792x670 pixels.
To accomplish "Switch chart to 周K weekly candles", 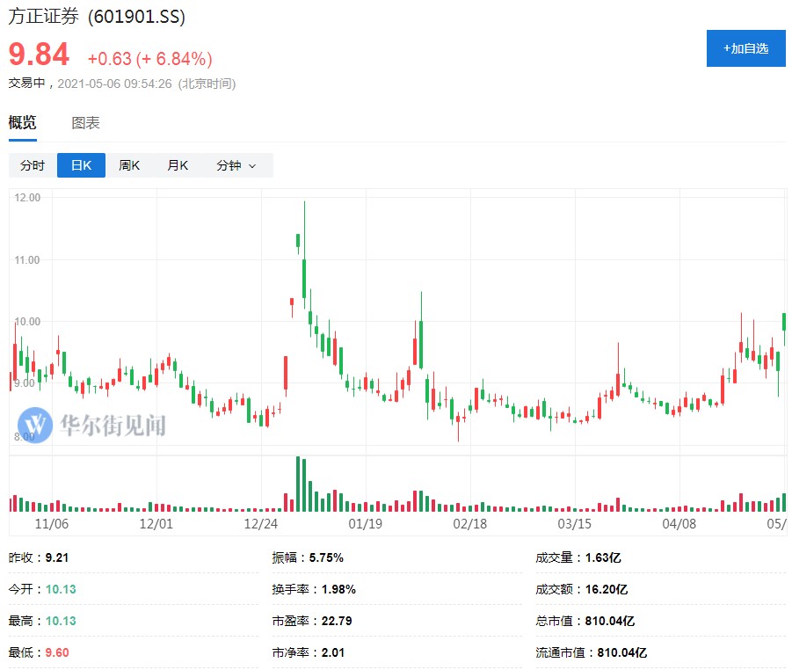I will 129,165.
